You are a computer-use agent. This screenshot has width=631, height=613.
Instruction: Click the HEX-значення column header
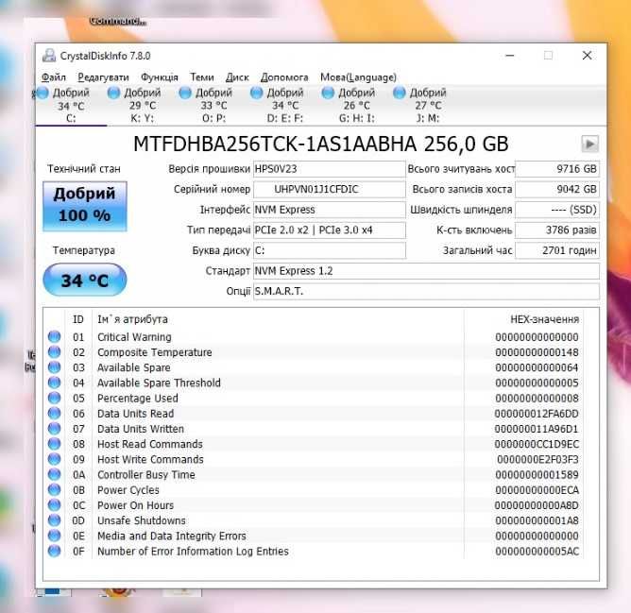[x=523, y=319]
